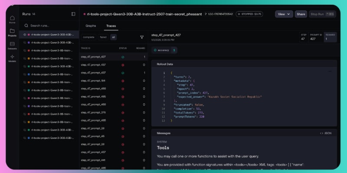Toggle visibility of the pink Qwen3-8B-train run
347x173 pixels.
(x=25, y=98)
